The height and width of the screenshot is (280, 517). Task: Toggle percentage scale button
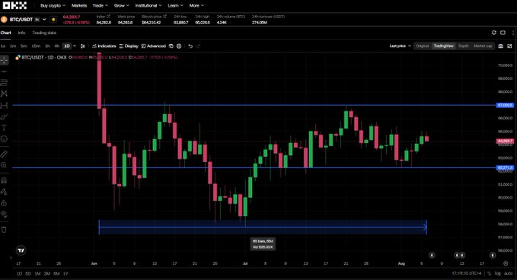point(490,273)
